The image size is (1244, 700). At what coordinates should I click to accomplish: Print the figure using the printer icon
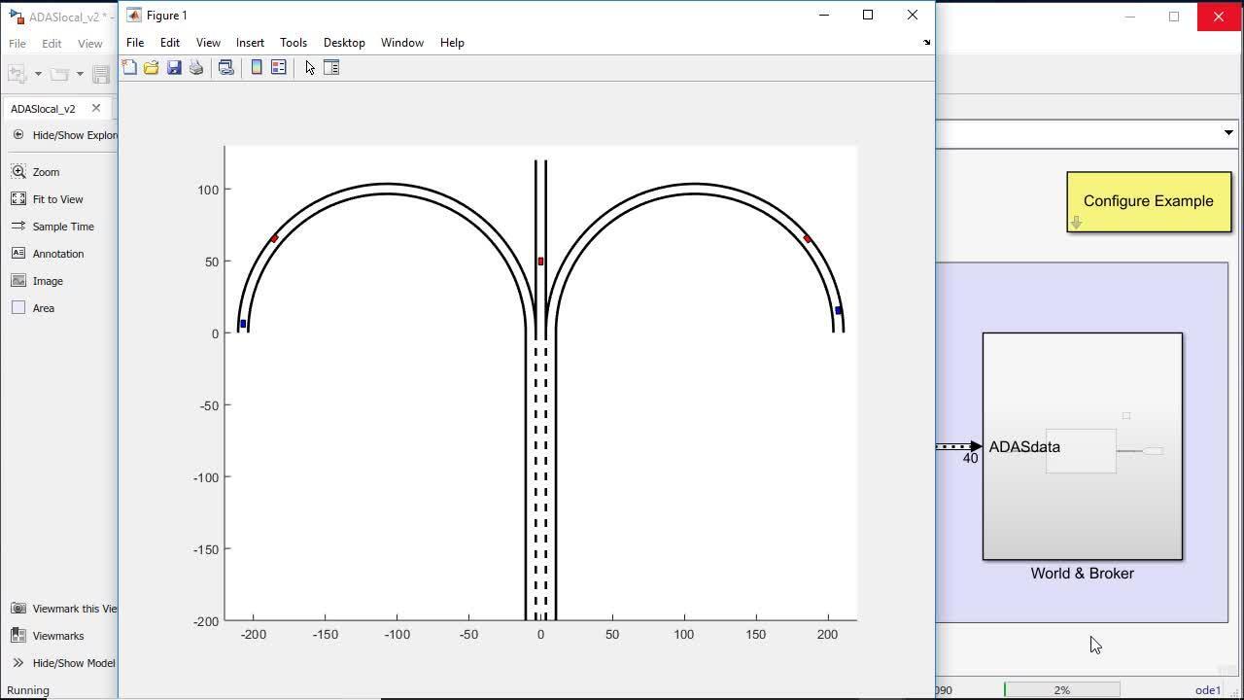tap(196, 67)
